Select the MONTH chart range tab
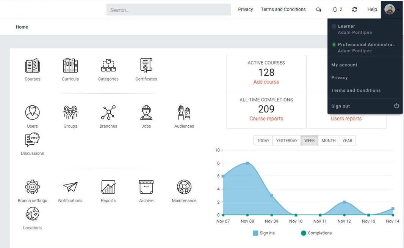The height and width of the screenshot is (248, 404). pos(329,141)
